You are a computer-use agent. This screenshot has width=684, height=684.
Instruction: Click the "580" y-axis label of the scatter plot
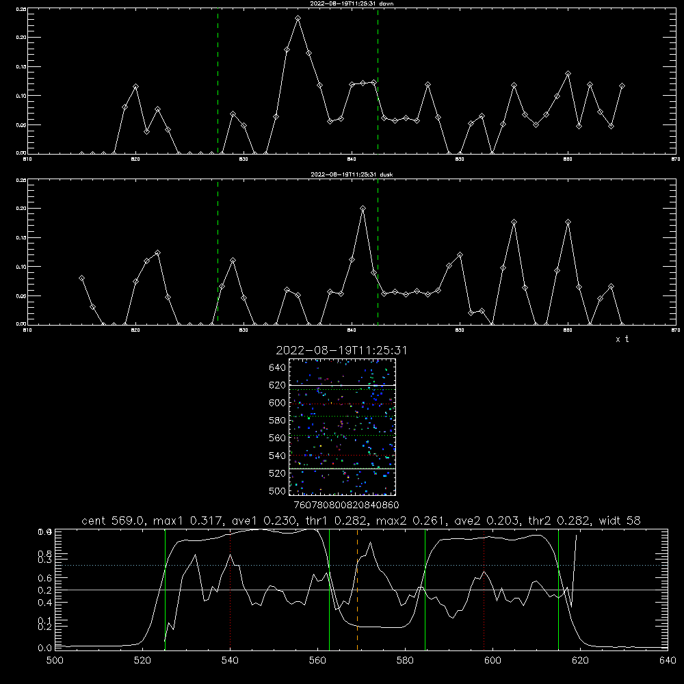[x=278, y=421]
